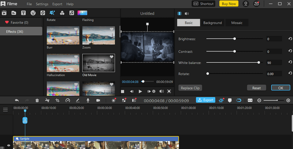The width and height of the screenshot is (293, 149).
Task: Toggle fullscreen preview icon
Action: (169, 91)
